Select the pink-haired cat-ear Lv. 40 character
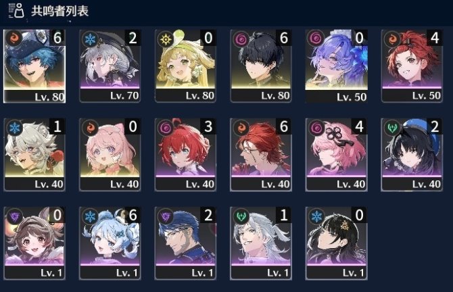 110,155
